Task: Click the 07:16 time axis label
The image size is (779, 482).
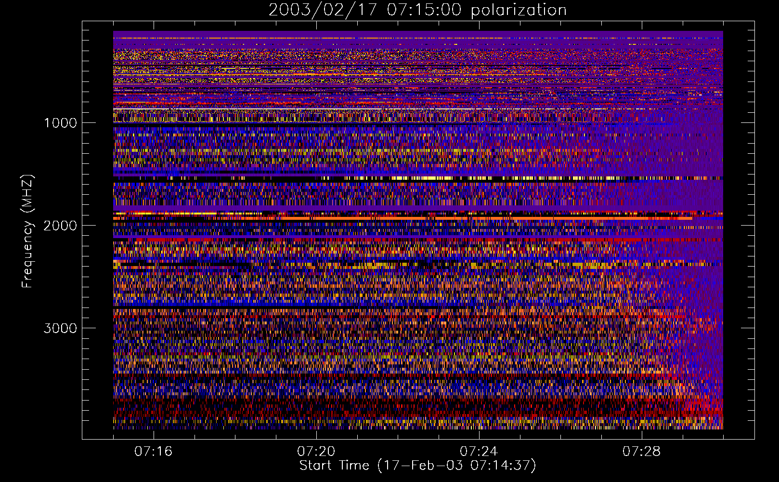Action: point(154,452)
